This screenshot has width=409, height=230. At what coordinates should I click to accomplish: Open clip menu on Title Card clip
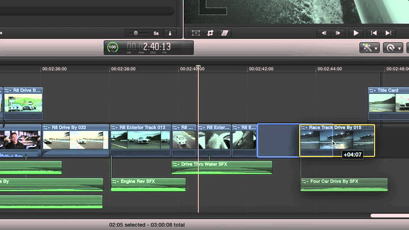point(373,90)
